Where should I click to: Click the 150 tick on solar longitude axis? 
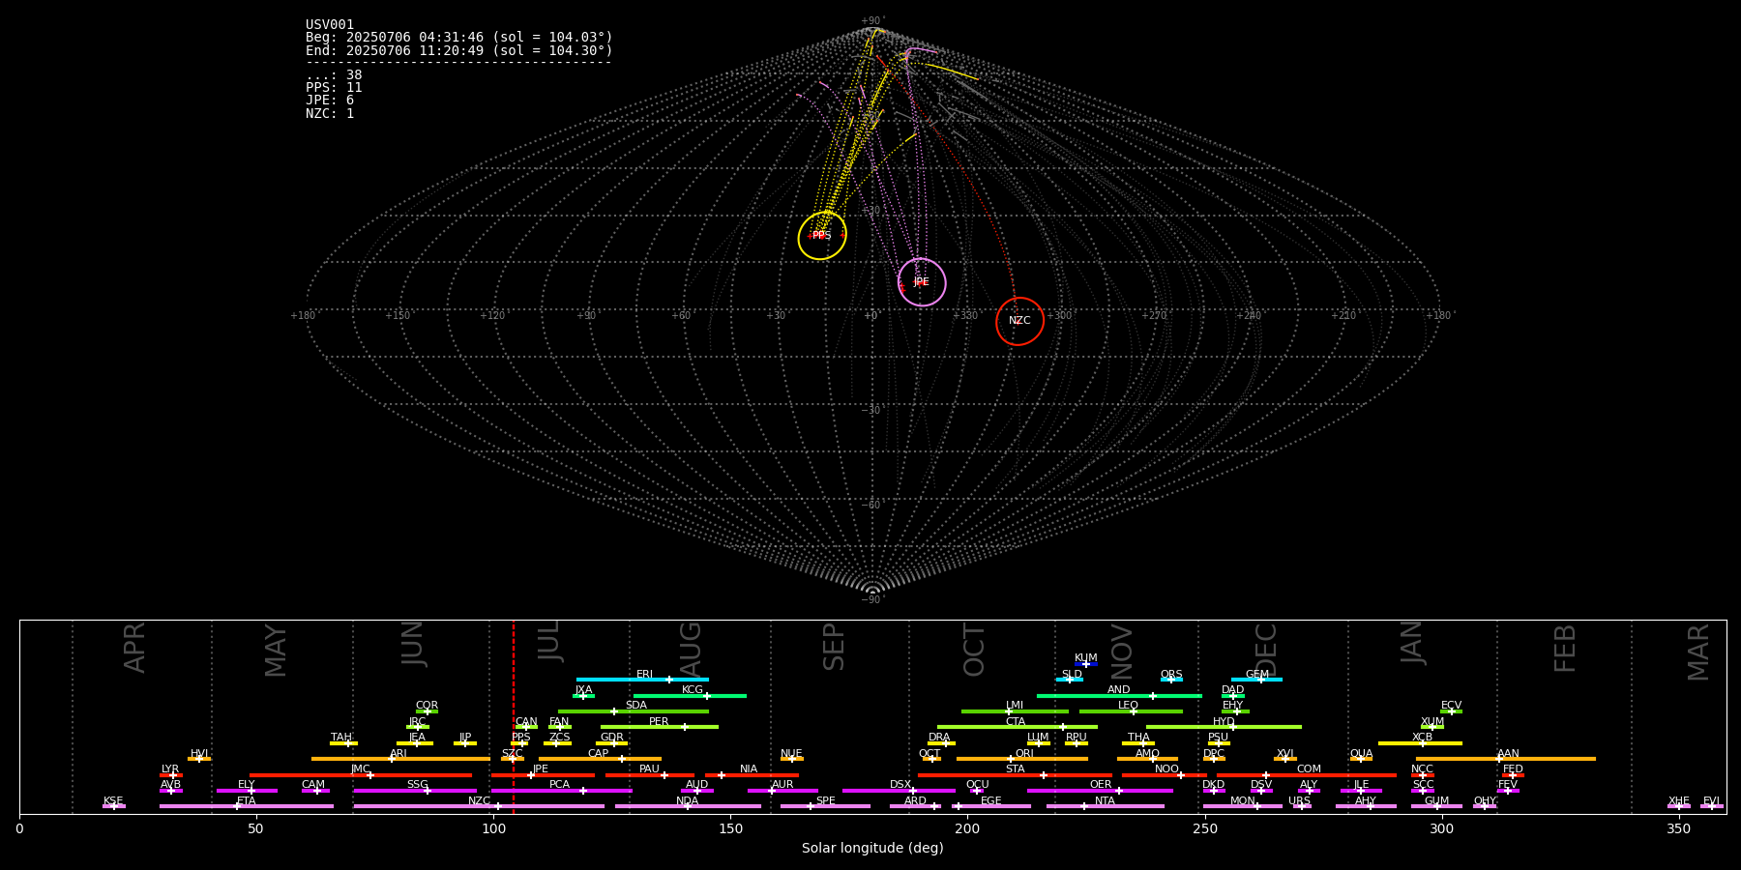click(730, 828)
